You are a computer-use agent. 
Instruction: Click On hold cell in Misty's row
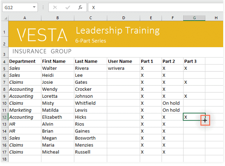click(173, 103)
